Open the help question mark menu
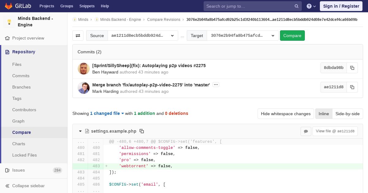This screenshot has height=193, width=368. tap(311, 6)
